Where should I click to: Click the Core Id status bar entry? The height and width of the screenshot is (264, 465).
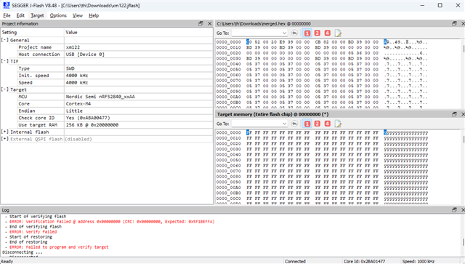(364, 261)
